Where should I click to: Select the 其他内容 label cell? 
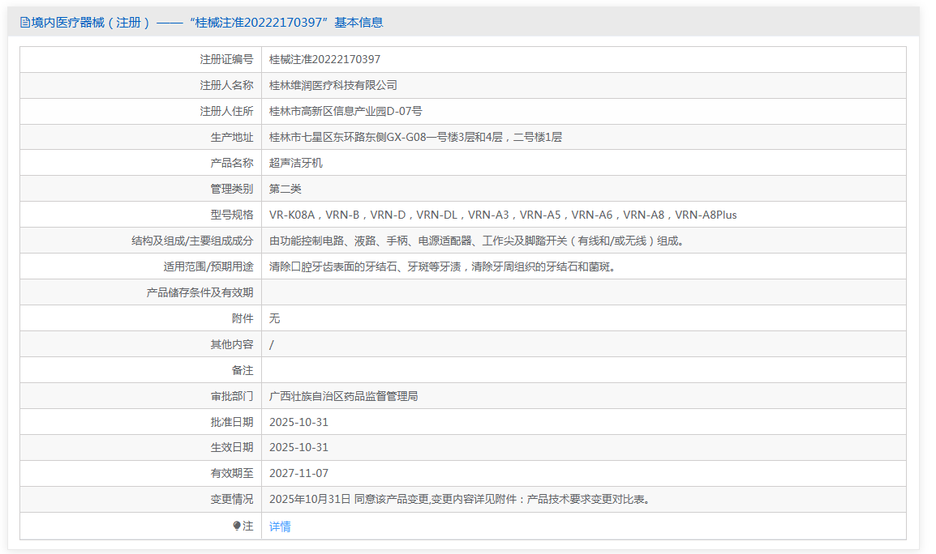point(141,345)
